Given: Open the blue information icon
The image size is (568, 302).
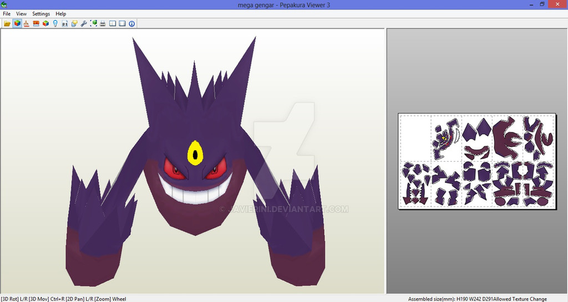Looking at the screenshot, I should (132, 23).
